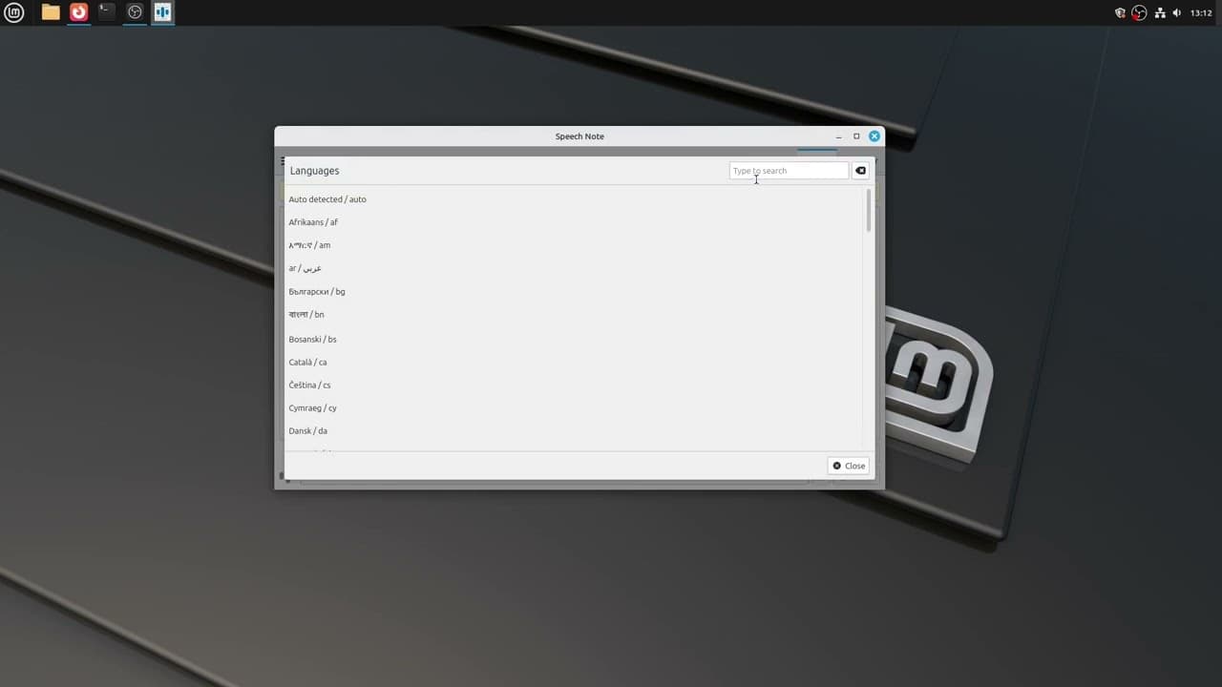
Task: Open the Linux Mint start menu
Action: (13, 12)
